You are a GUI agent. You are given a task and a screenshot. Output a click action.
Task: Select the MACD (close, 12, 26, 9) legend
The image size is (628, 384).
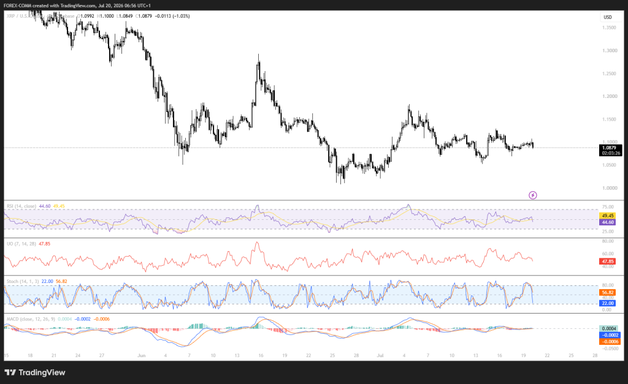click(x=31, y=319)
